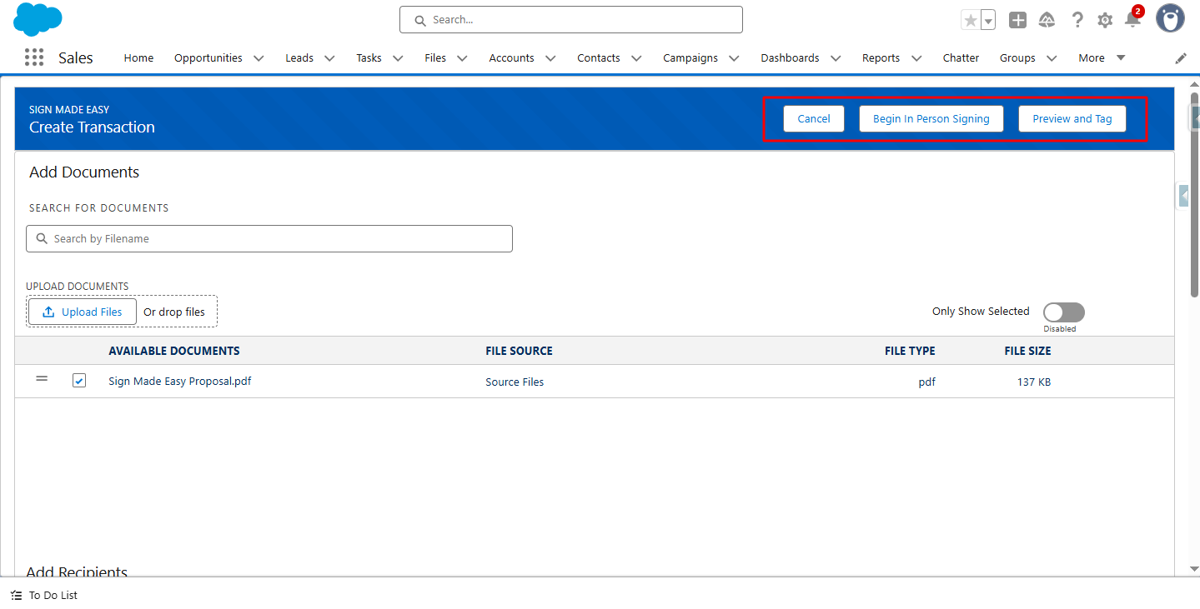The height and width of the screenshot is (609, 1200).
Task: Switch to the Files tab
Action: coord(435,58)
